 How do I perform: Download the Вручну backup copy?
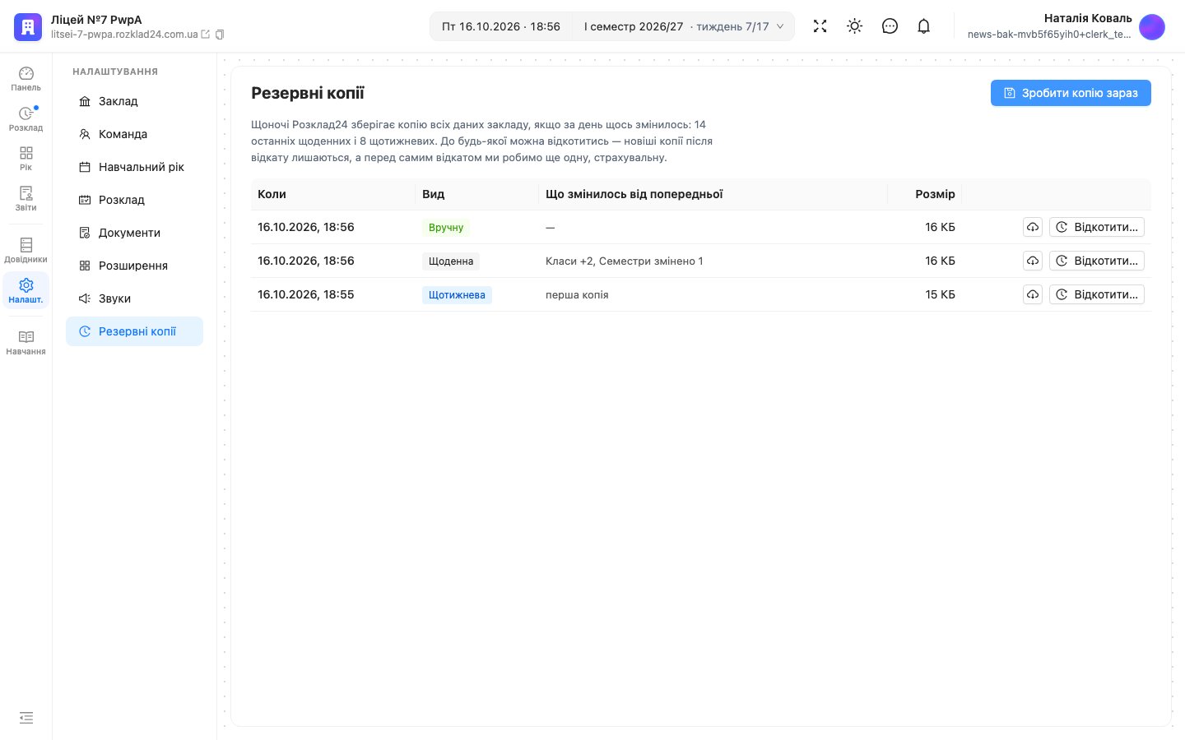[x=1033, y=227]
